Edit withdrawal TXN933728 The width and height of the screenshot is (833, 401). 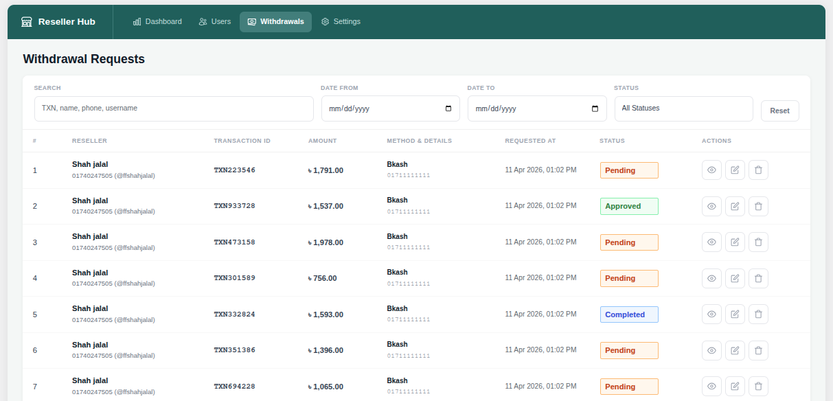tap(735, 206)
